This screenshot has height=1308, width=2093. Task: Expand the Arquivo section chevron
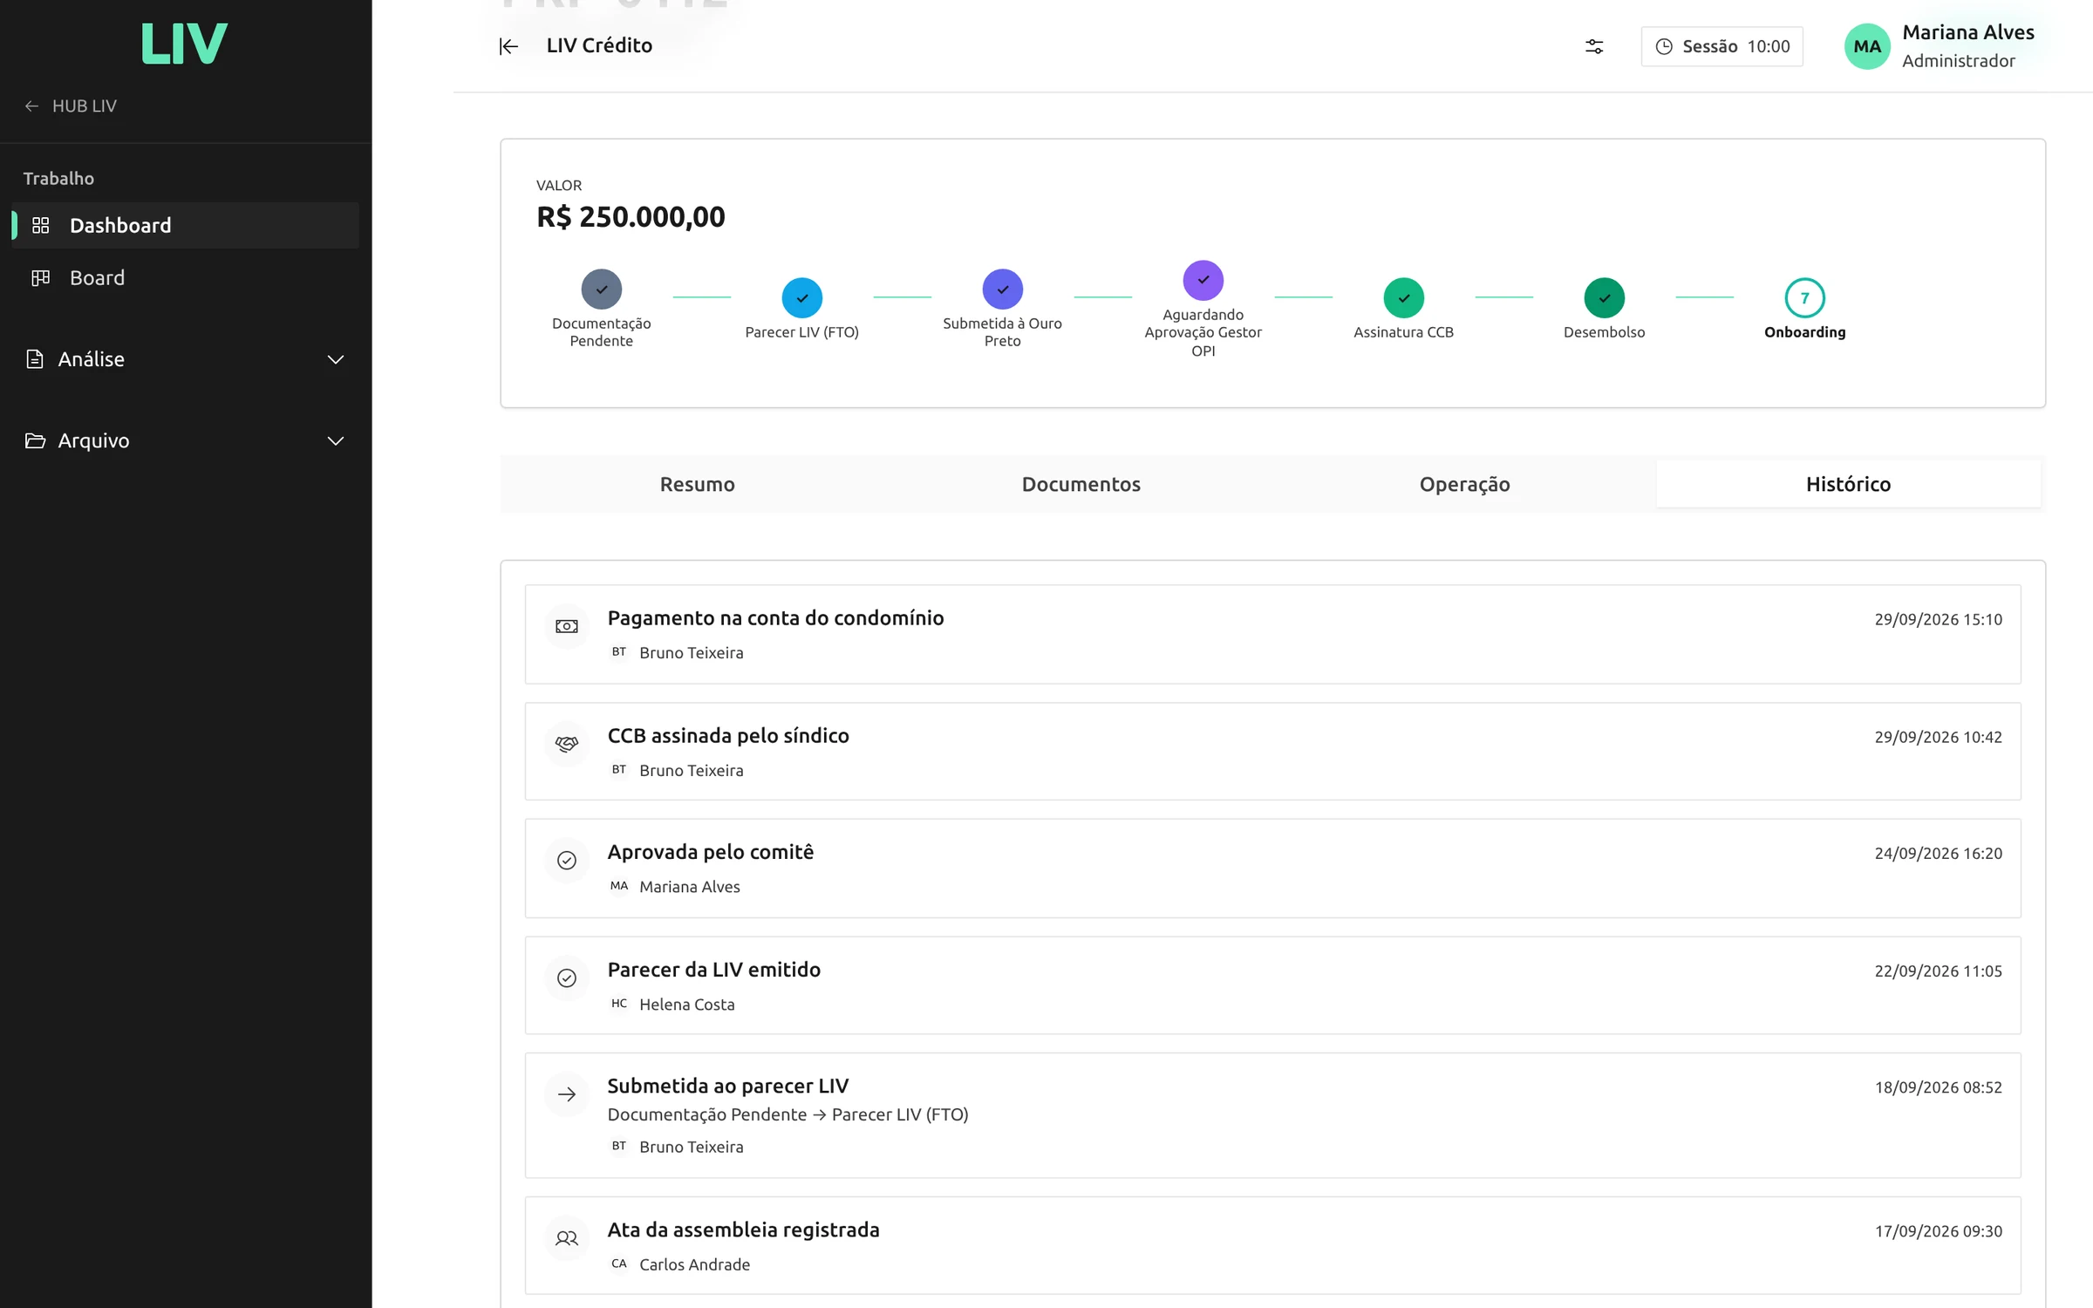[336, 441]
